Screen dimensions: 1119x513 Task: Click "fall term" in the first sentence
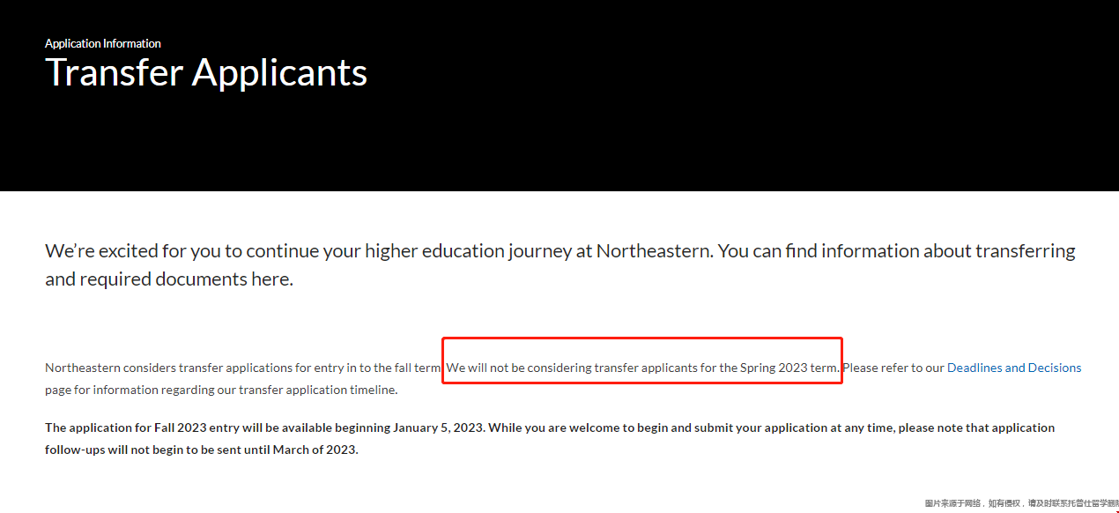point(417,368)
